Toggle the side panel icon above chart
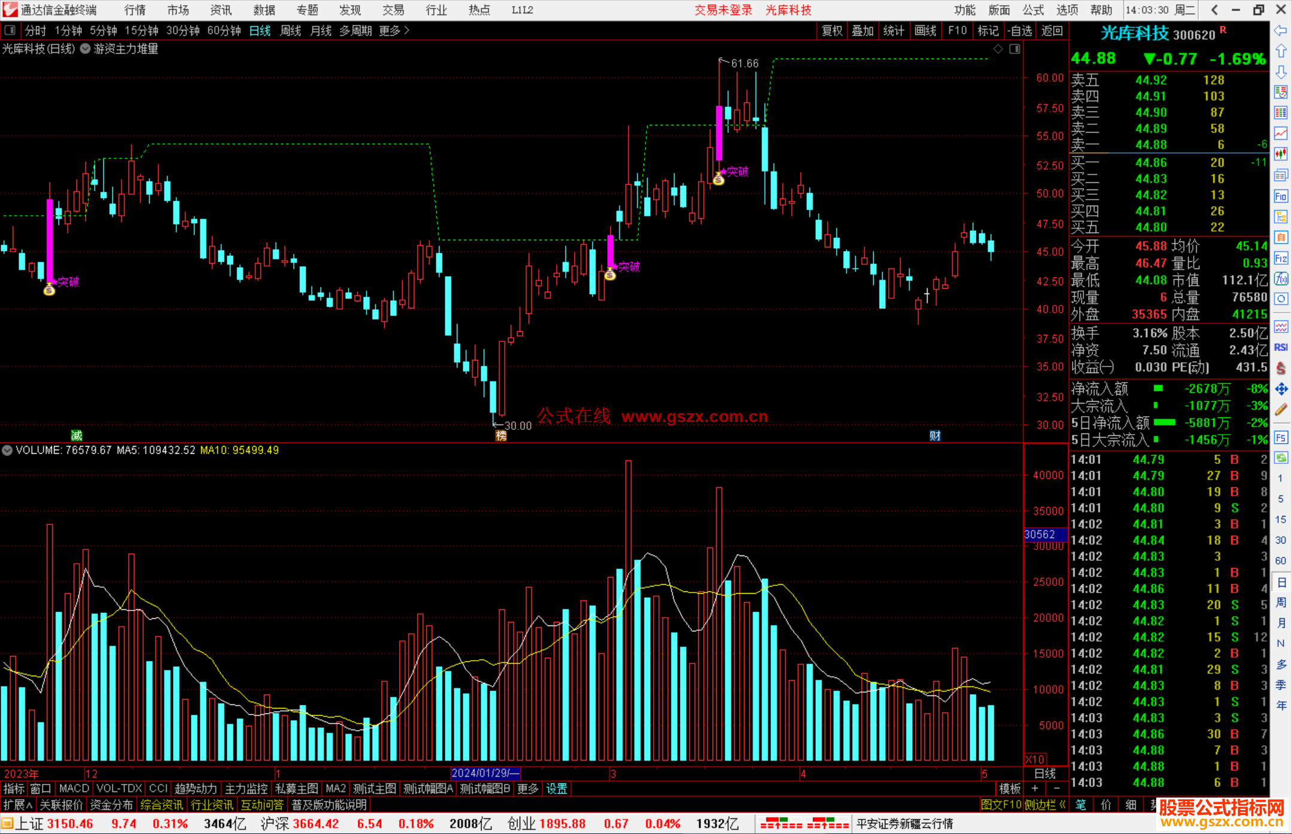Viewport: 1292px width, 834px height. pos(1014,49)
